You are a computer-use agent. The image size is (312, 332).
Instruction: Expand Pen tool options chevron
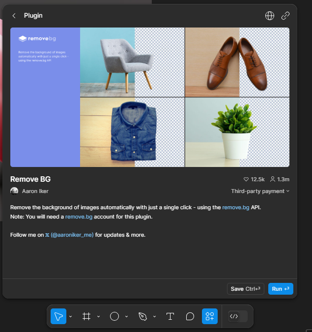[x=154, y=317]
